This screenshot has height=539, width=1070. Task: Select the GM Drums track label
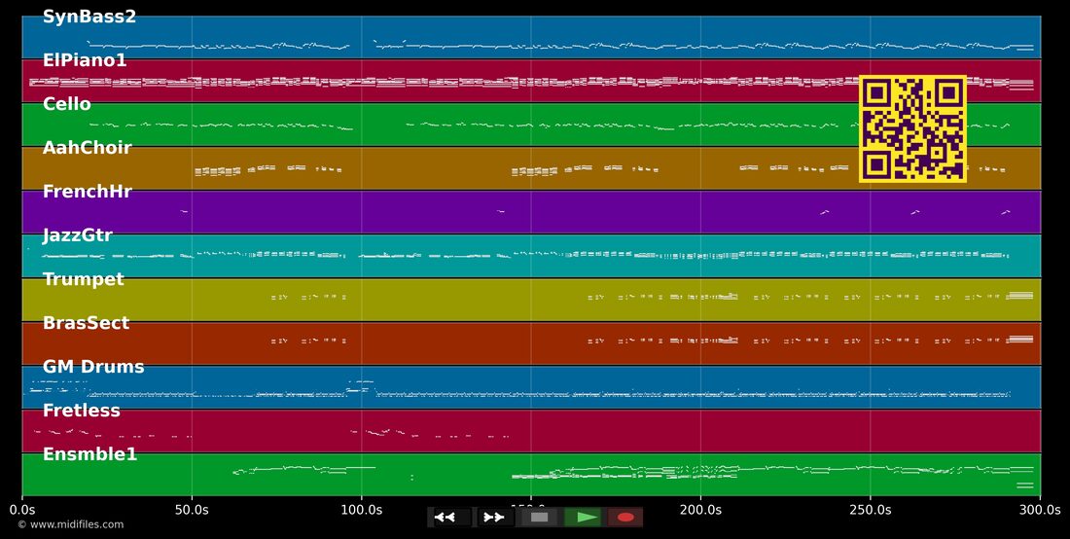click(93, 367)
